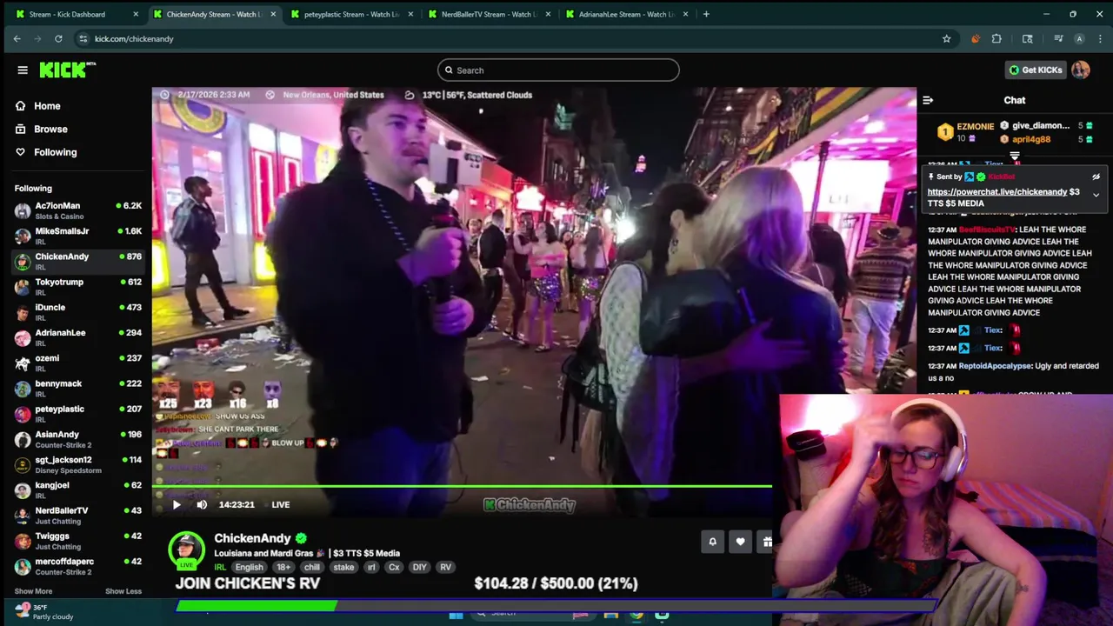The width and height of the screenshot is (1113, 626).
Task: Select the stake tag
Action: pyautogui.click(x=343, y=567)
